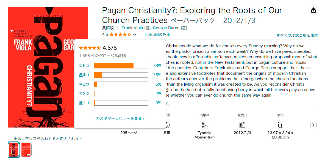Expand the rating dropdown chevron
The width and height of the screenshot is (322, 159).
(134, 34)
